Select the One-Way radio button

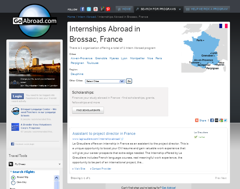[x=13, y=183]
